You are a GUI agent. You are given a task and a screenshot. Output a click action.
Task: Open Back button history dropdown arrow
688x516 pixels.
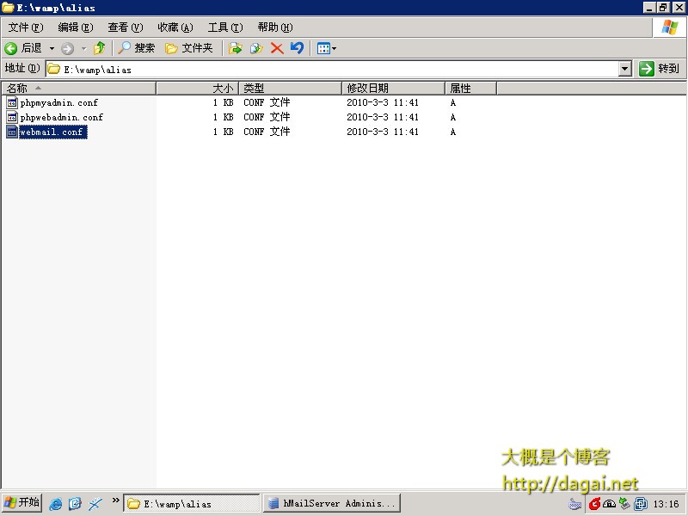coord(52,48)
